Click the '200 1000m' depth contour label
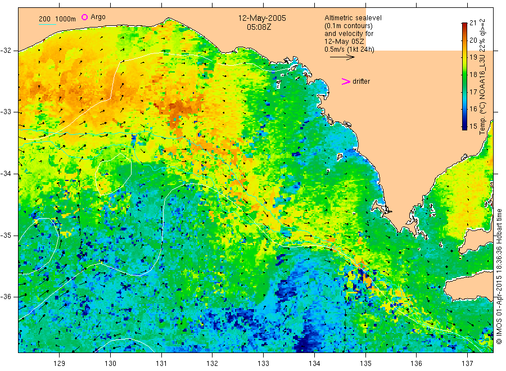The height and width of the screenshot is (371, 506). click(57, 19)
